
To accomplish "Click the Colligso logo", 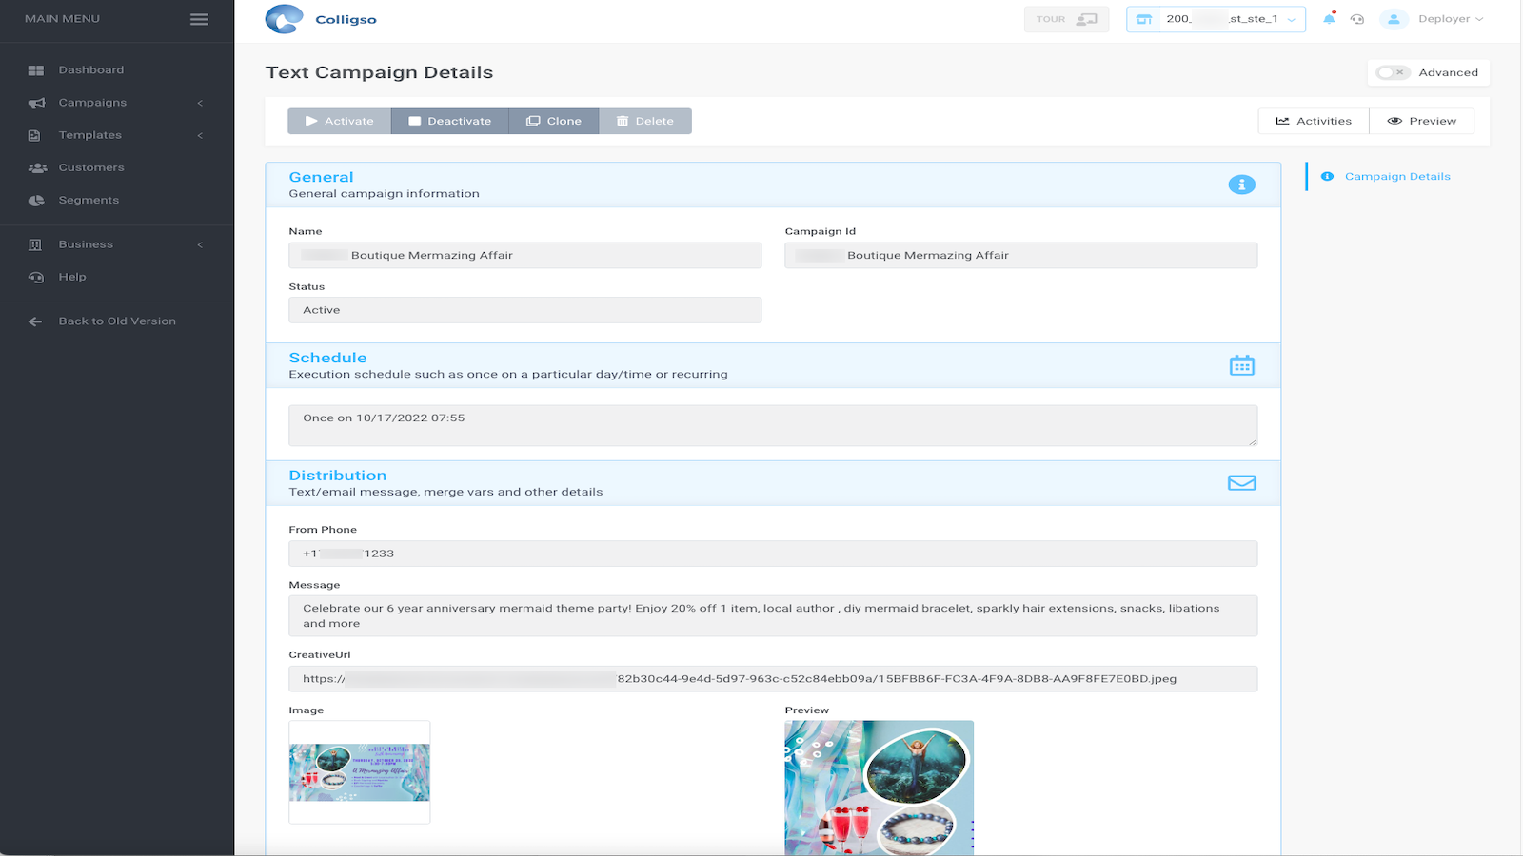I will point(321,19).
